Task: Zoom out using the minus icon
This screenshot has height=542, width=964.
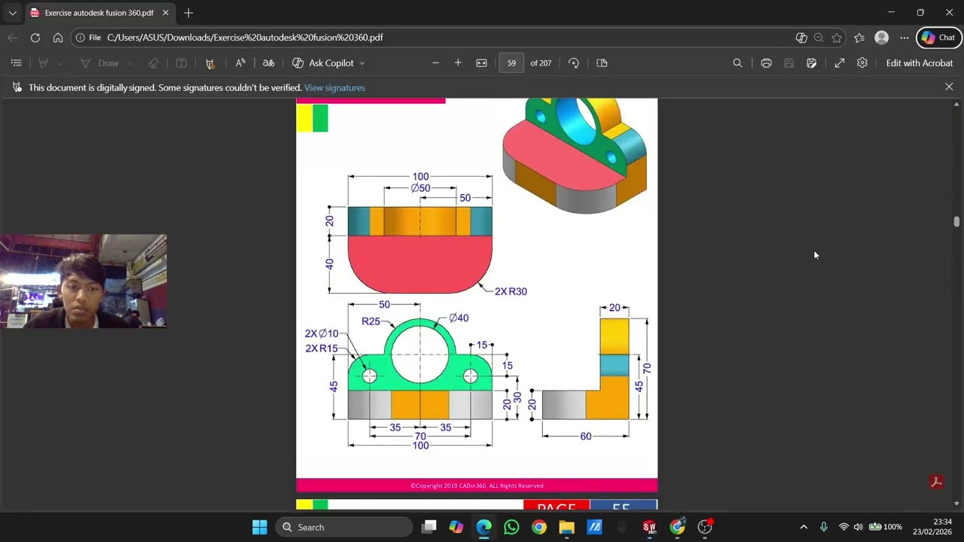Action: pyautogui.click(x=435, y=63)
